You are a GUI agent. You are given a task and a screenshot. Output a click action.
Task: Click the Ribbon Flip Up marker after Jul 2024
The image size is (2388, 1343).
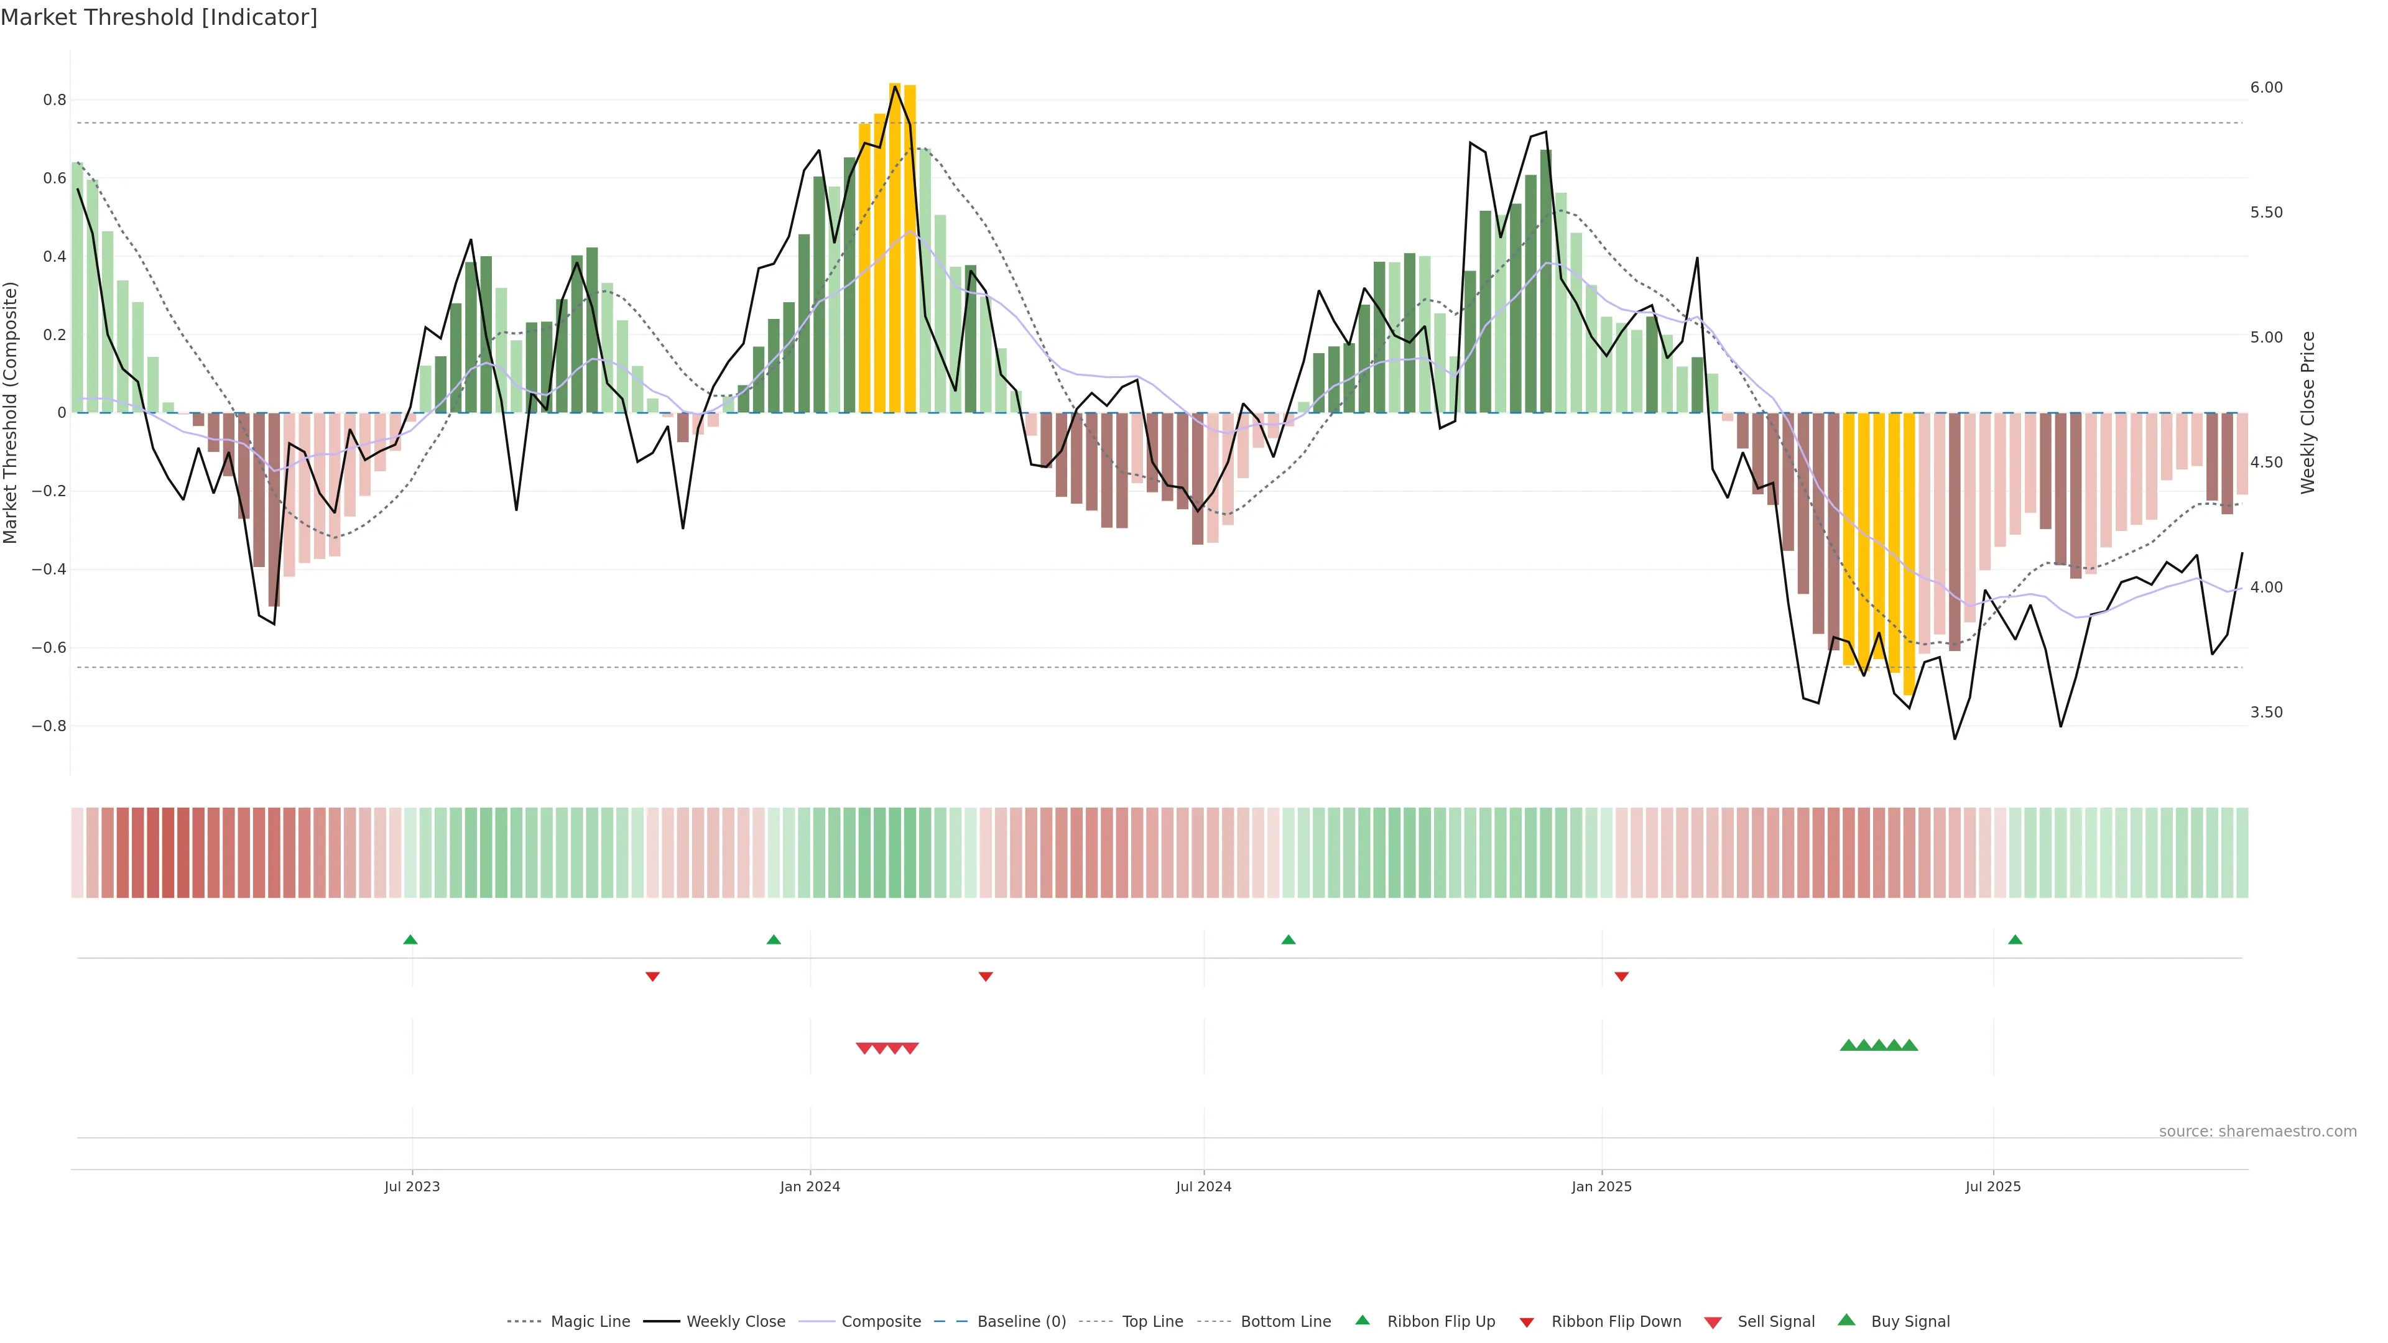[x=1289, y=940]
